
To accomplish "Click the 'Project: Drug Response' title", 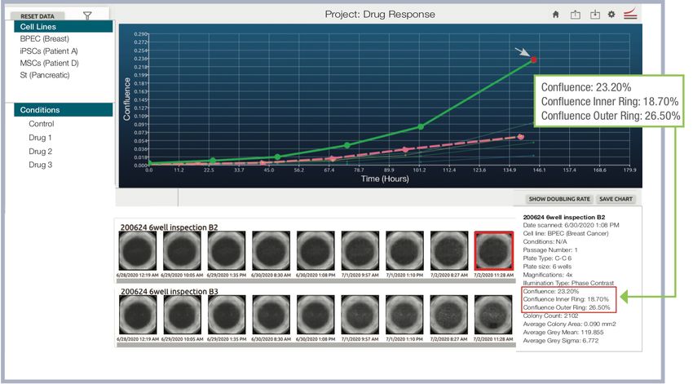I will click(x=380, y=15).
